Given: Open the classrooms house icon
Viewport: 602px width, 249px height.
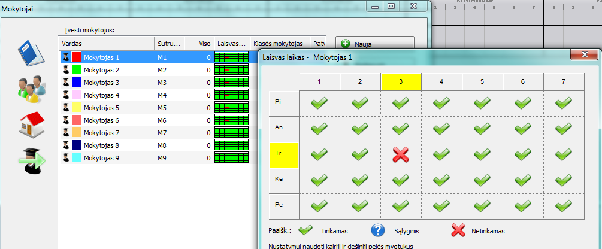Looking at the screenshot, I should point(29,124).
